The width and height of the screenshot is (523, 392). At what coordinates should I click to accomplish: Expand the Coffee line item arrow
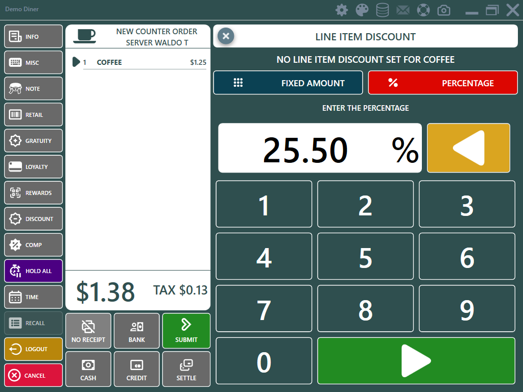pos(76,62)
